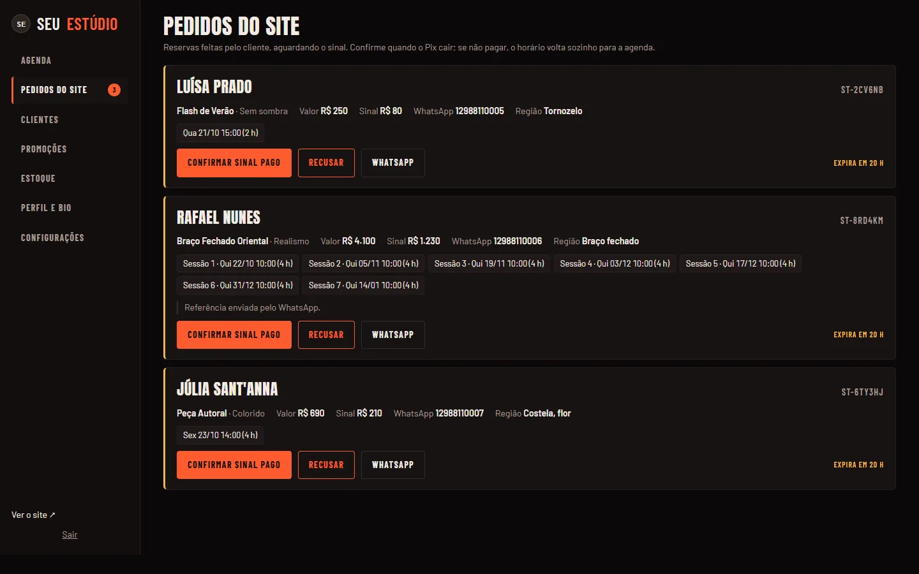
Task: Click order code ST-6TY3HJ
Action: coord(862,392)
